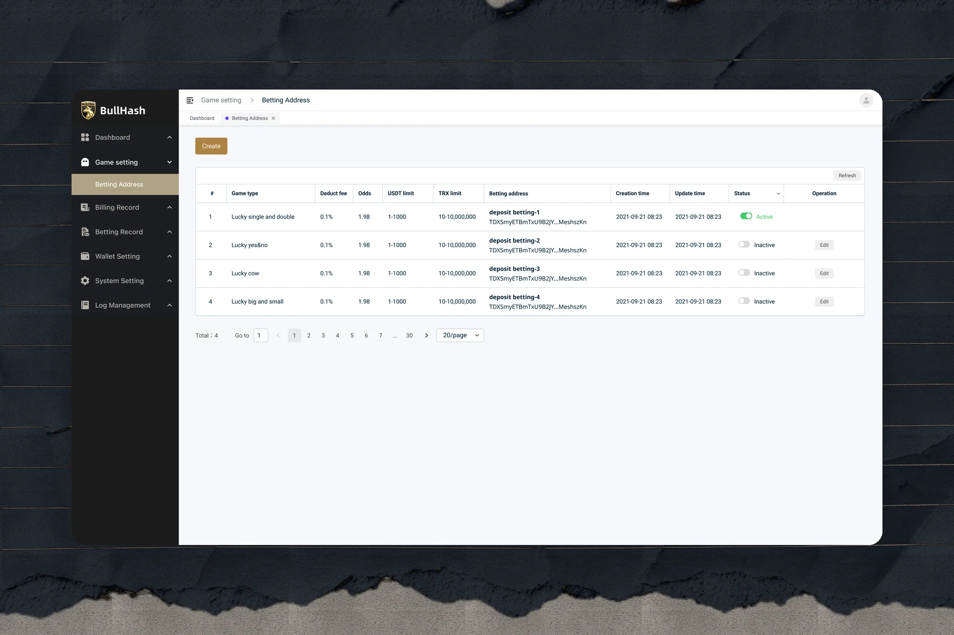Screen dimensions: 954x635
Task: Click the Betting Record sidebar icon
Action: coord(85,232)
